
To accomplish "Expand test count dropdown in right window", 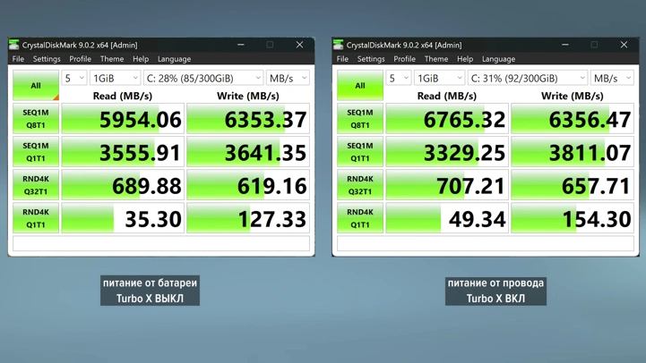I will (399, 78).
